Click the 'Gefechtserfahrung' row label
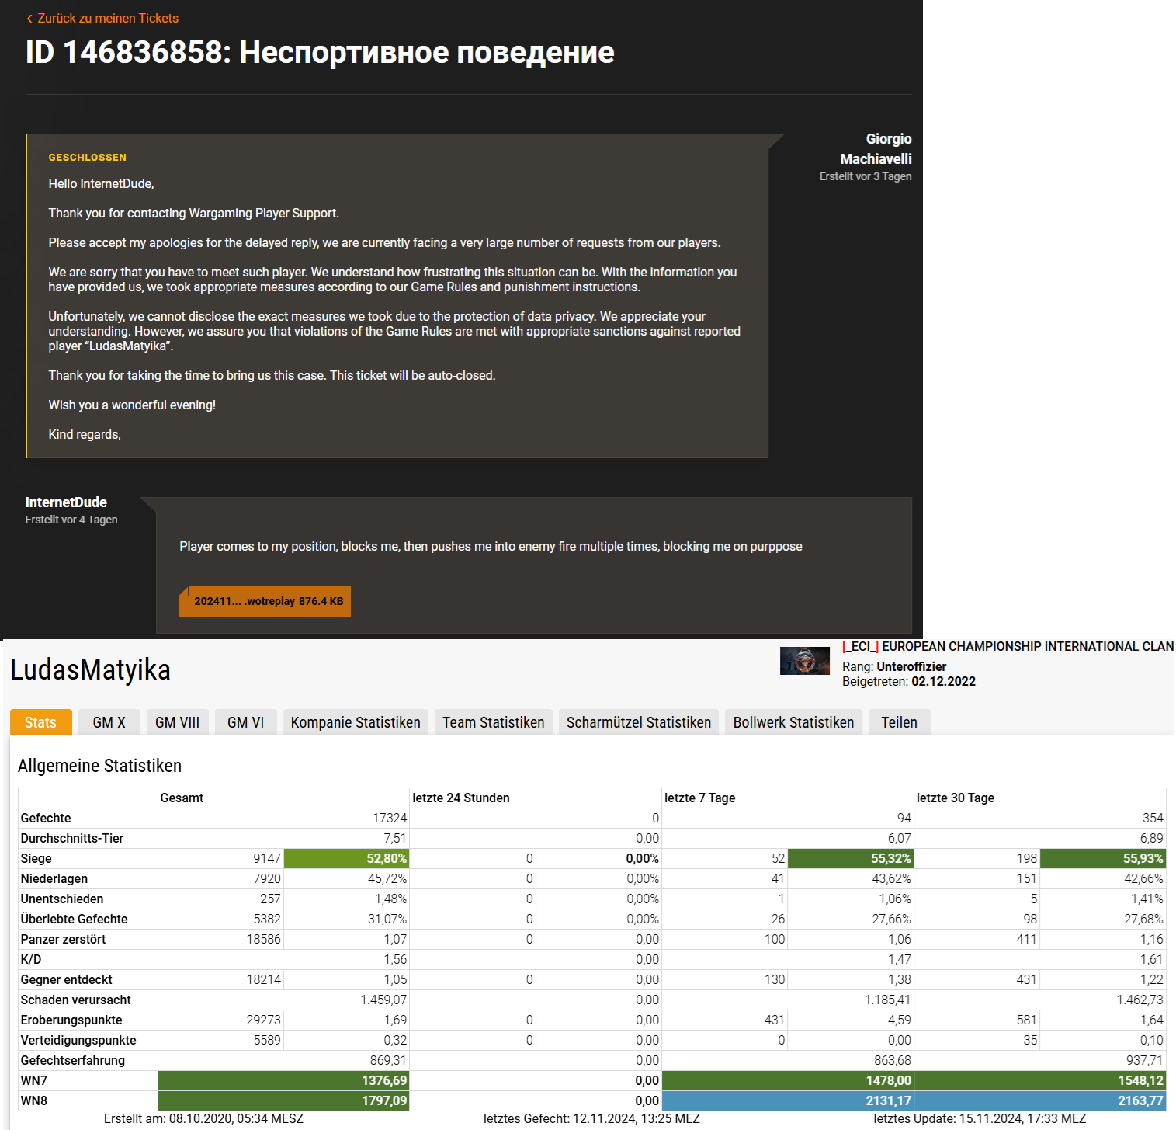This screenshot has width=1176, height=1130. [x=72, y=1060]
